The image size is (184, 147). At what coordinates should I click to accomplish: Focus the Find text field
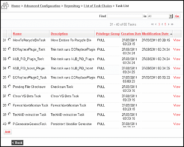124,16
